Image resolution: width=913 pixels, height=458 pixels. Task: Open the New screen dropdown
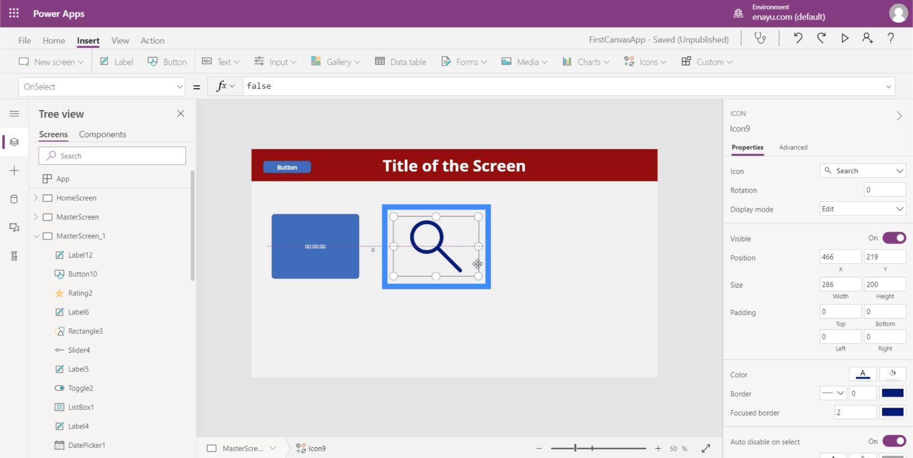coord(51,62)
